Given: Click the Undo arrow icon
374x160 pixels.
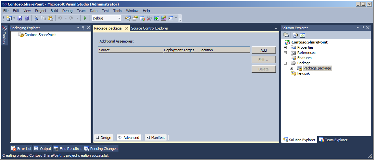Looking at the screenshot, I should (60, 18).
